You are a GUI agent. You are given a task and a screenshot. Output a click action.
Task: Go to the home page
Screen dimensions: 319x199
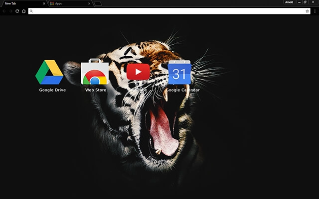click(x=24, y=11)
